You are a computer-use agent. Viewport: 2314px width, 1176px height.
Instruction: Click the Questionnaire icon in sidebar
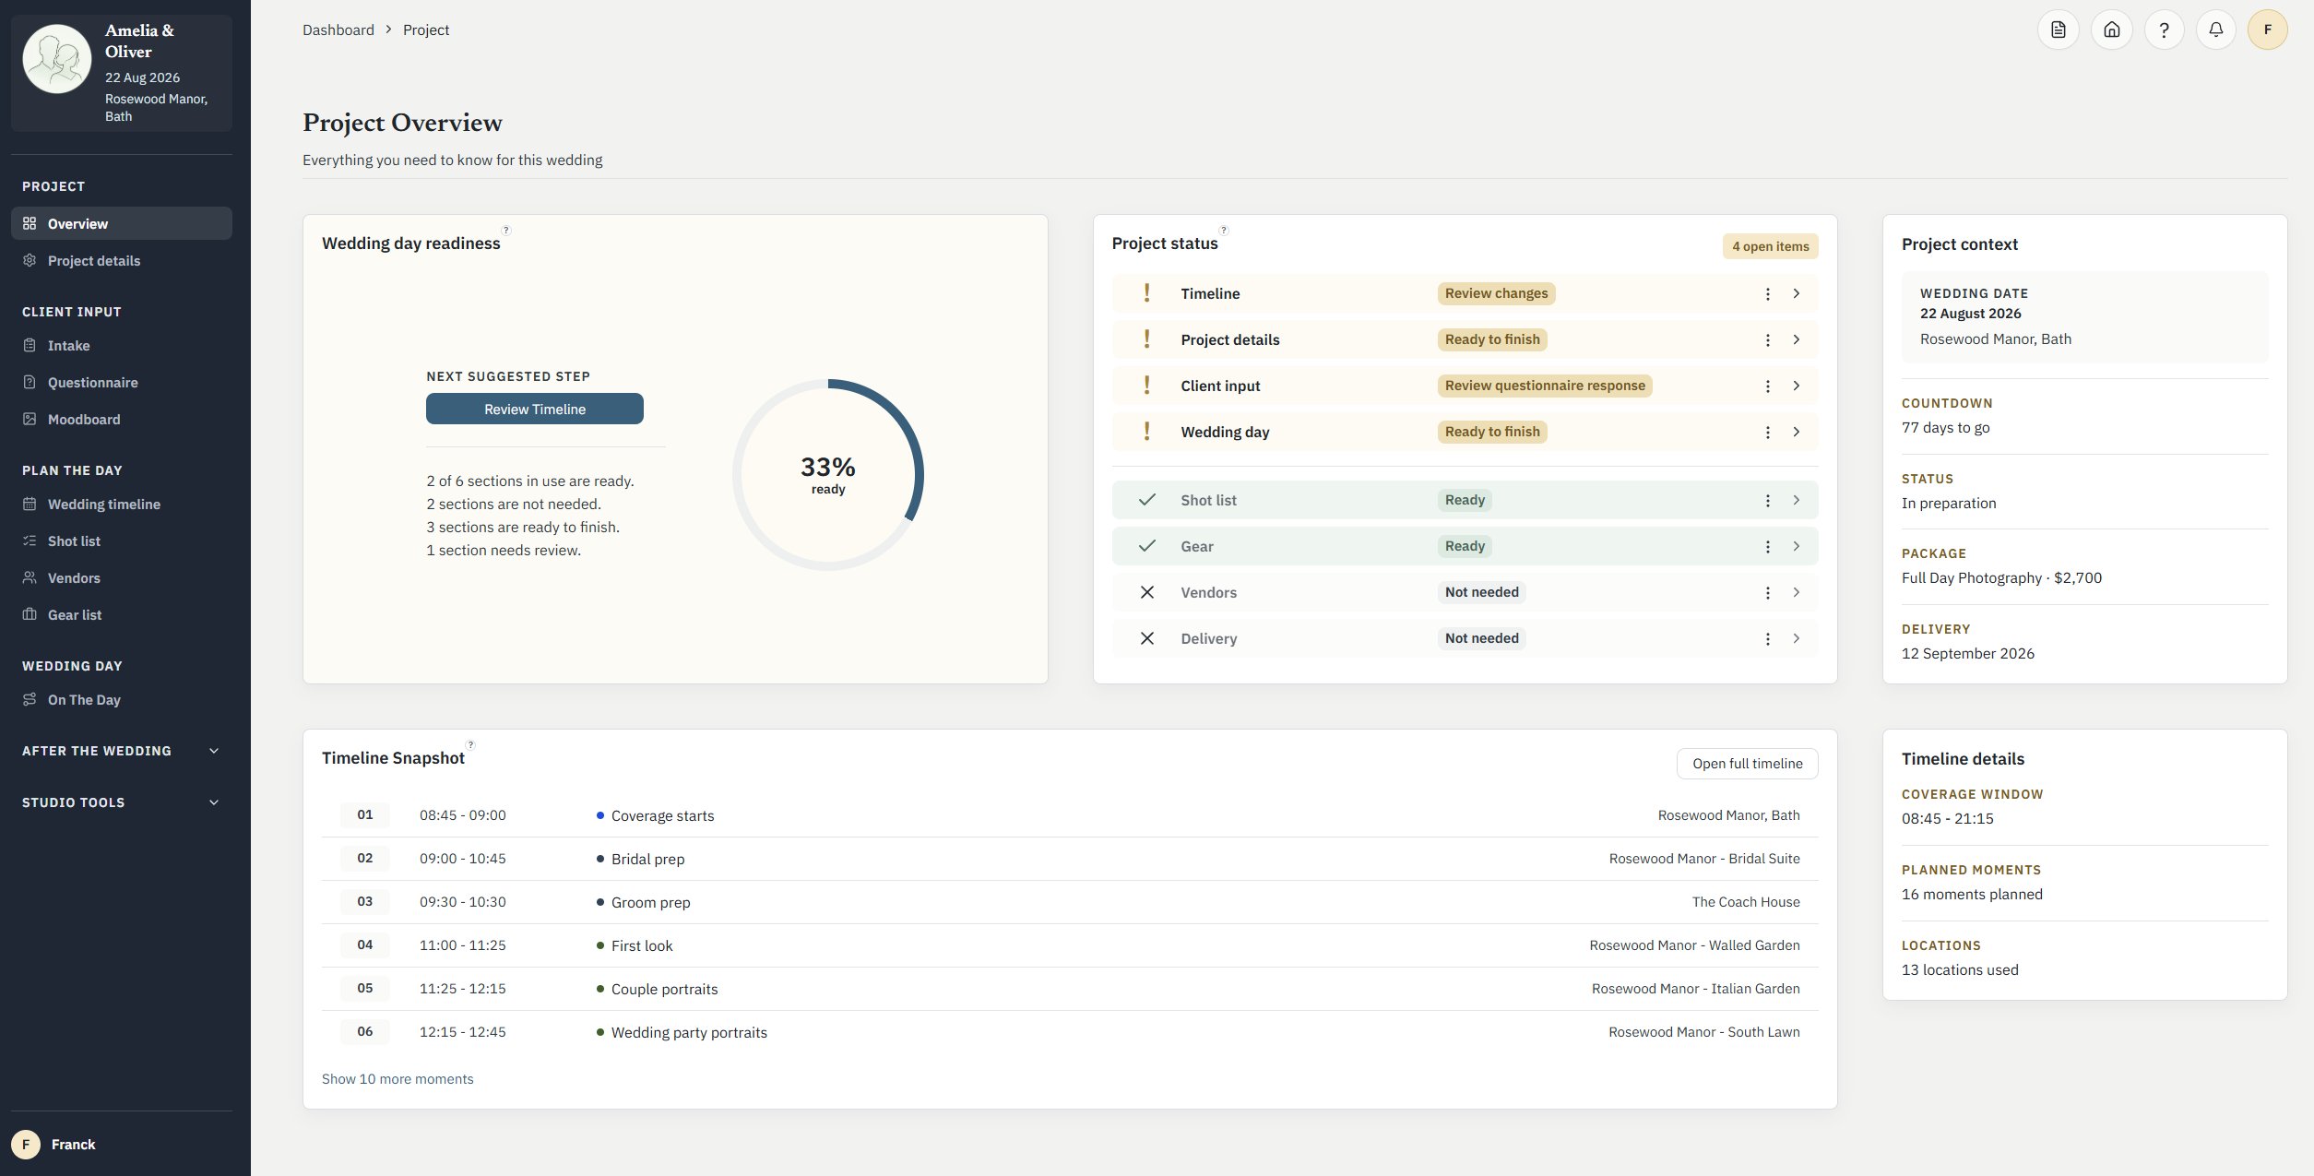point(30,382)
